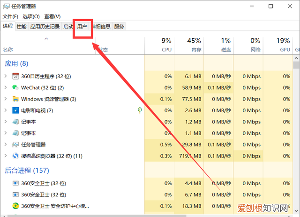Viewport: 300px width, 217px height.
Task: Sort by the 0% 网络 column header
Action: pos(248,46)
